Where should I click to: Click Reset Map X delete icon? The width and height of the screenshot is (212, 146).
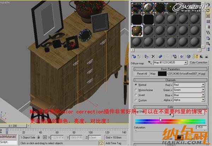pyautogui.click(x=153, y=57)
